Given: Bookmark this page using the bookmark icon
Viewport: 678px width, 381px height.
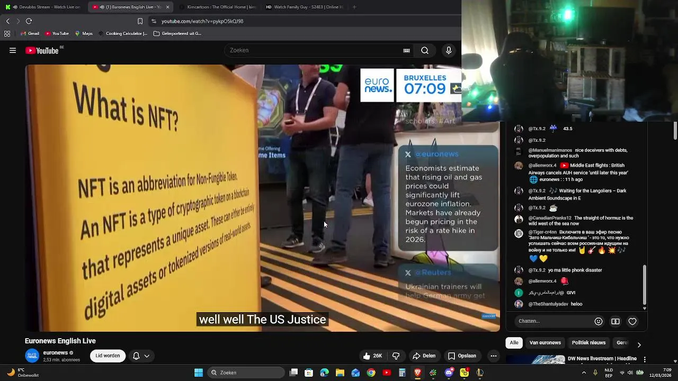Looking at the screenshot, I should tap(140, 21).
